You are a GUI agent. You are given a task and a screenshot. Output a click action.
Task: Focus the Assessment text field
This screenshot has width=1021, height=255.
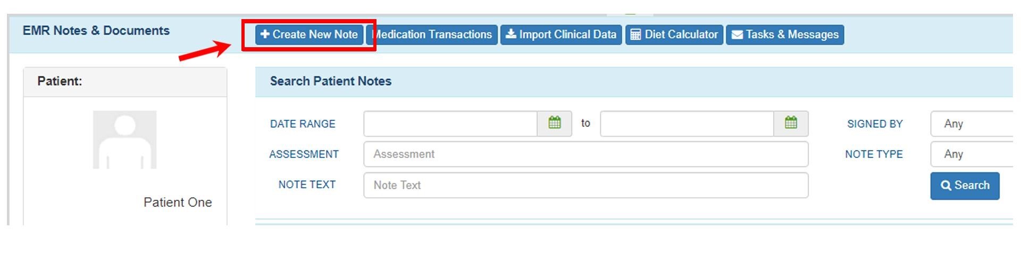pyautogui.click(x=585, y=154)
